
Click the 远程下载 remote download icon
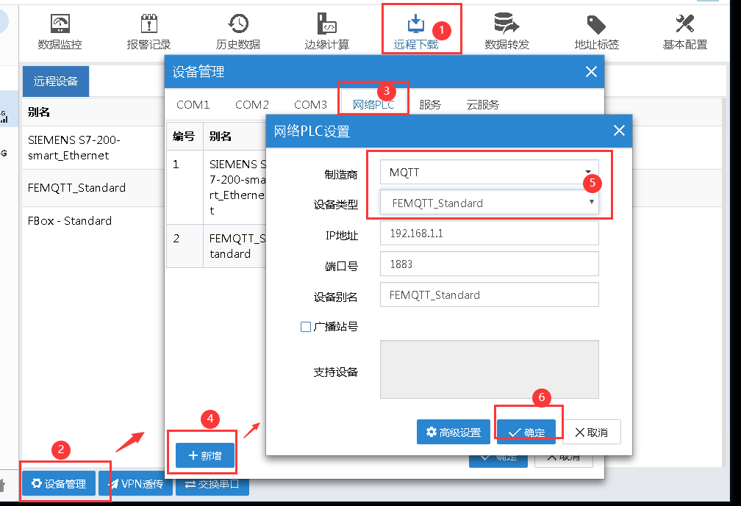coord(415,32)
